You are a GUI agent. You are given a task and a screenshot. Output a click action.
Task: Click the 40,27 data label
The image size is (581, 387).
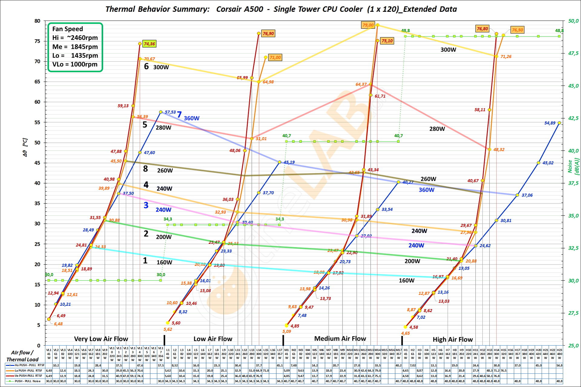point(408,182)
